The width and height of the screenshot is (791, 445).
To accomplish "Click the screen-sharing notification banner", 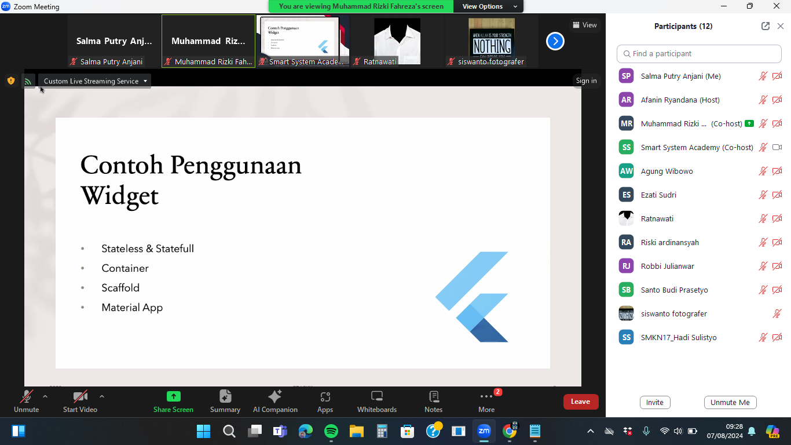I will [361, 6].
